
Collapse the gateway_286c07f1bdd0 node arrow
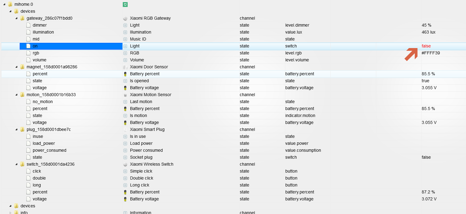pos(16,18)
